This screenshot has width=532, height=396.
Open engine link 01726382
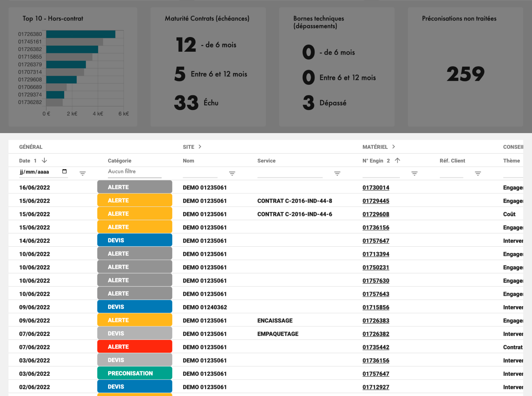pos(376,334)
